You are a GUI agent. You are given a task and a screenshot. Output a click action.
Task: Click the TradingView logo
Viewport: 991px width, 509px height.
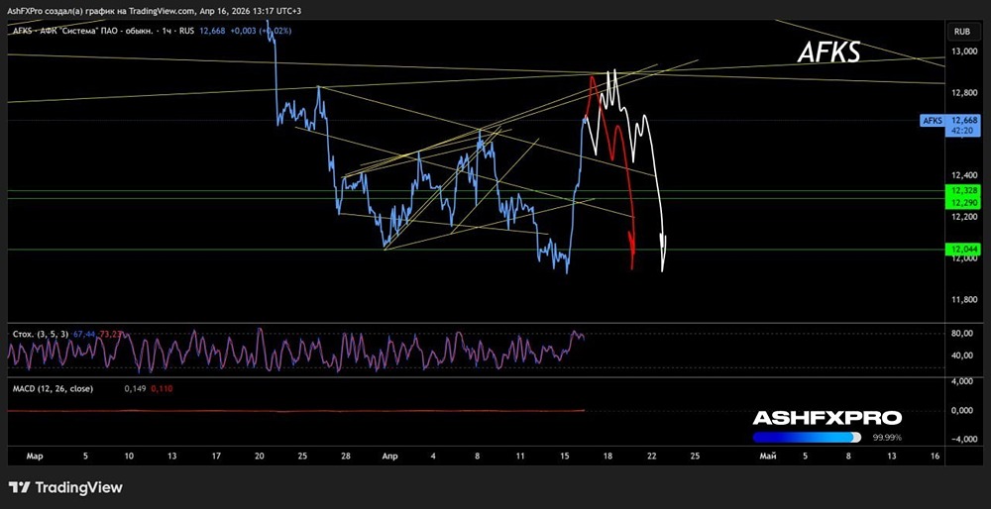pyautogui.click(x=65, y=487)
